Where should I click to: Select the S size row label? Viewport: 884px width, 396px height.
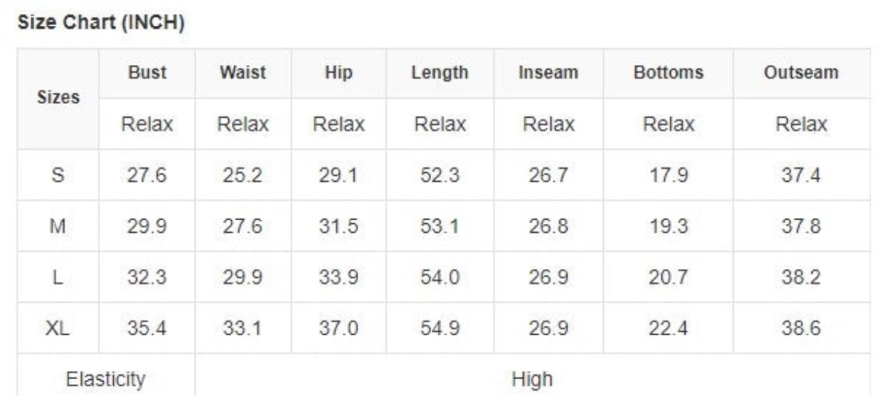58,175
